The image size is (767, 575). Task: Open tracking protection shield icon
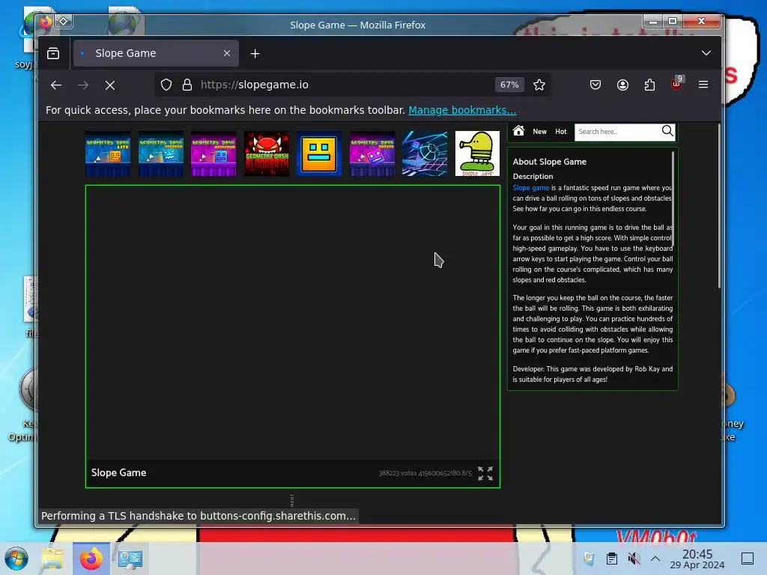pos(166,85)
